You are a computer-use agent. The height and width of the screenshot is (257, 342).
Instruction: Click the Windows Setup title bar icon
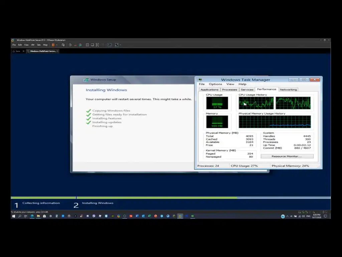(87, 80)
